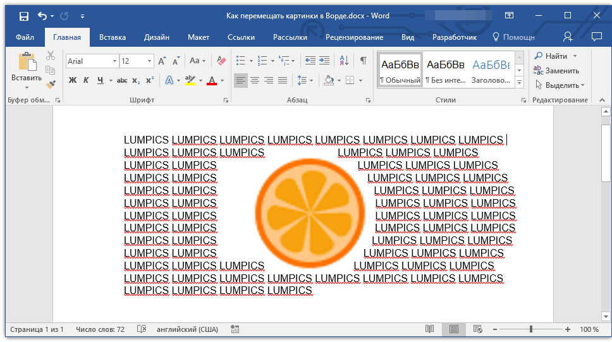This screenshot has width=612, height=342.
Task: Toggle superscript x²
Action: 150,80
